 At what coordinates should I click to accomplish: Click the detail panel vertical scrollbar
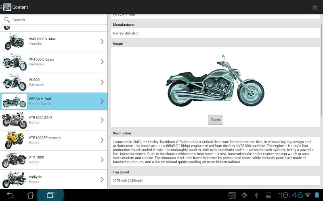click(321, 70)
